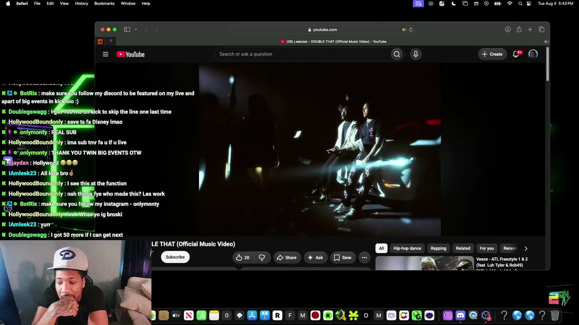Open Safari share sheet
579x325 pixels.
pos(519,29)
